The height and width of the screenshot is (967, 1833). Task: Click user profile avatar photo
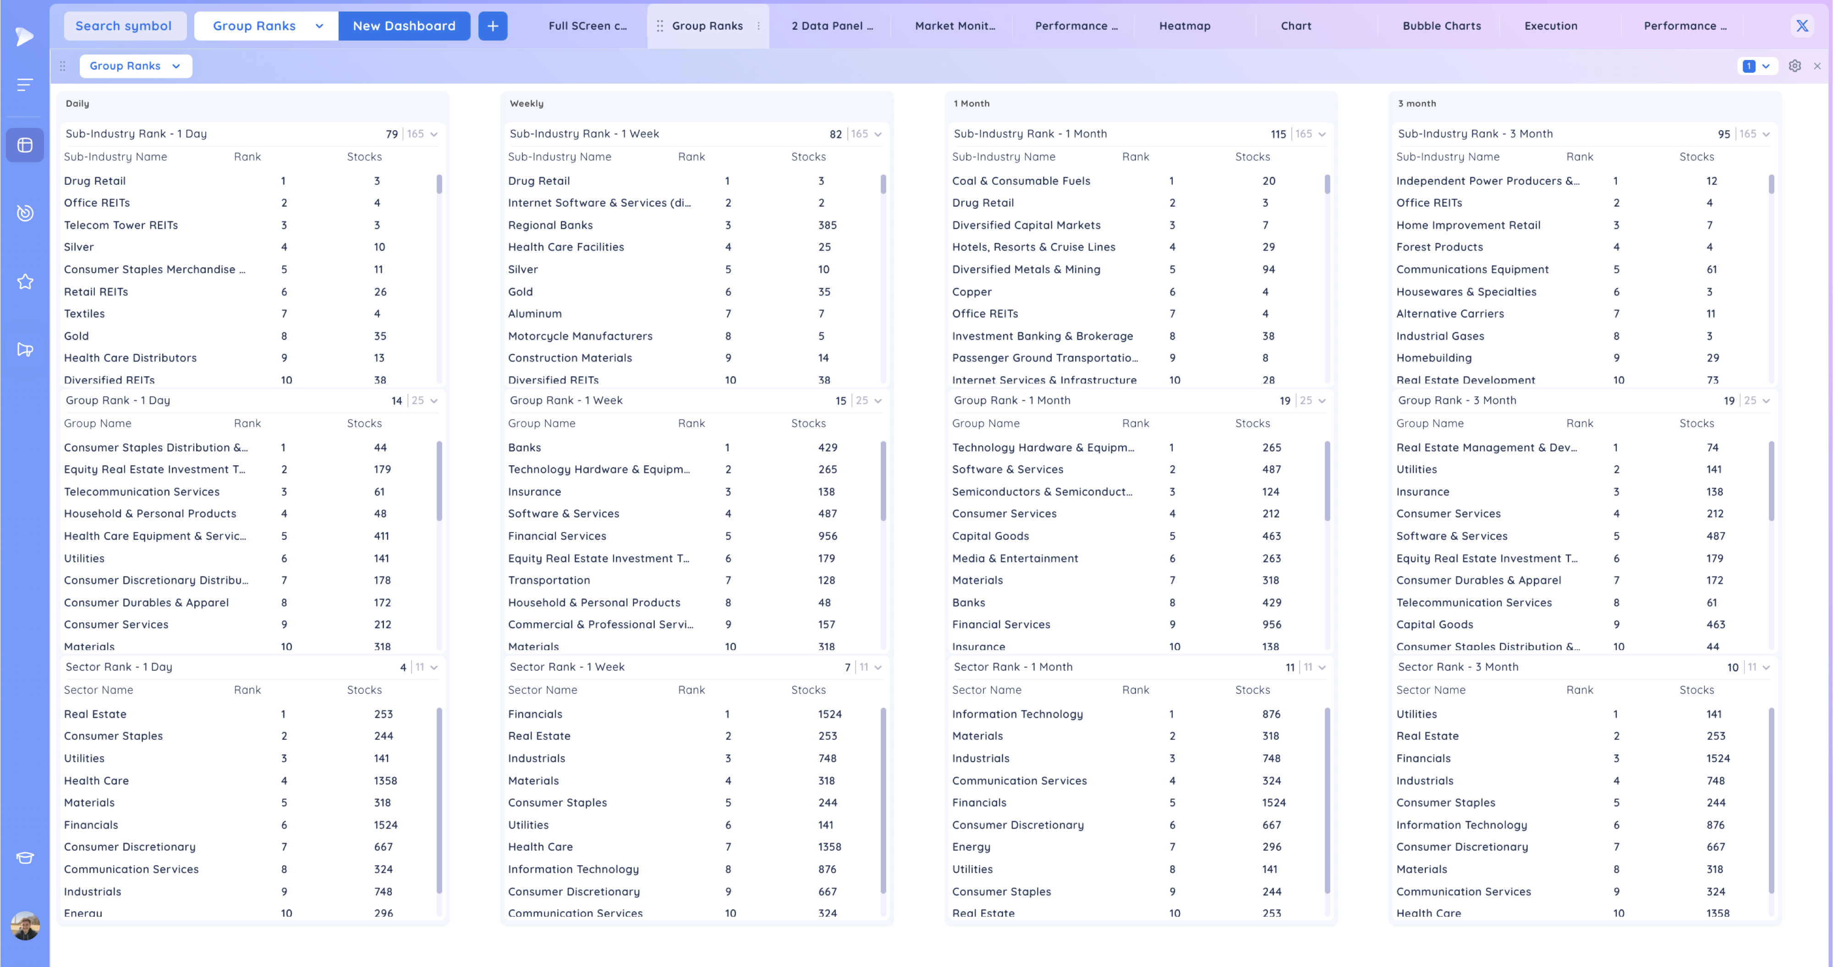[25, 926]
